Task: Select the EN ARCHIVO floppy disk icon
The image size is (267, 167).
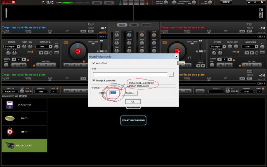Action: click(10, 105)
